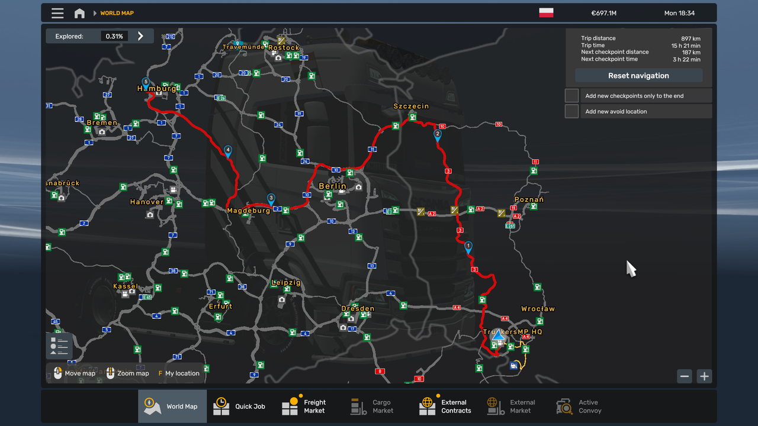
Task: Open the External Contracts tab
Action: [447, 406]
